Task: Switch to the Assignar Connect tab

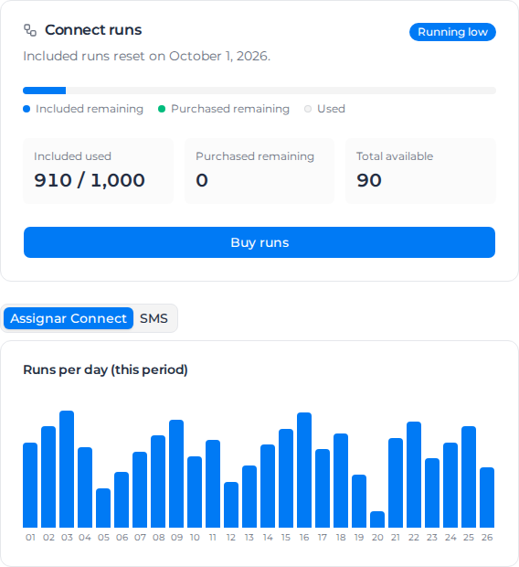Action: [x=69, y=318]
